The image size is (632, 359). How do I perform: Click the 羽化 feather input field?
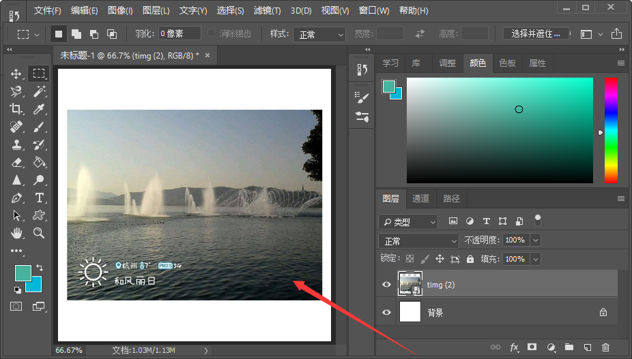[179, 33]
